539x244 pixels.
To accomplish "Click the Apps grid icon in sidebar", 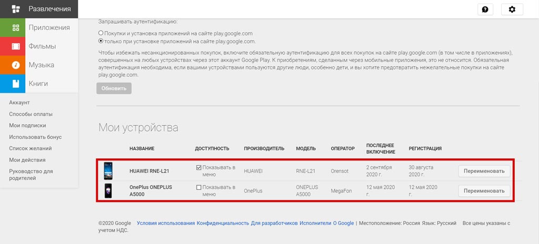I will [16, 28].
